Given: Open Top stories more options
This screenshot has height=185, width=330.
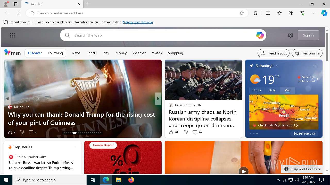Looking at the screenshot, I should [x=73, y=147].
